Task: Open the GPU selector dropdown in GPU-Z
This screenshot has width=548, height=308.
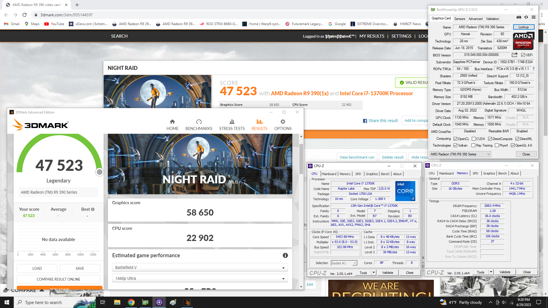Action: (460, 154)
